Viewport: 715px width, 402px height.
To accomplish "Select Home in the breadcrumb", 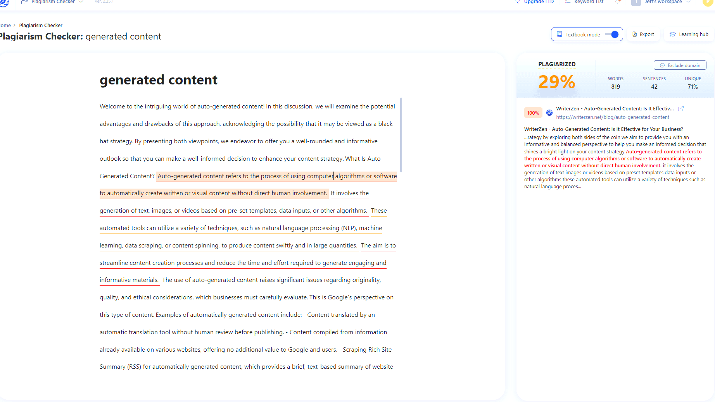I will pyautogui.click(x=5, y=25).
